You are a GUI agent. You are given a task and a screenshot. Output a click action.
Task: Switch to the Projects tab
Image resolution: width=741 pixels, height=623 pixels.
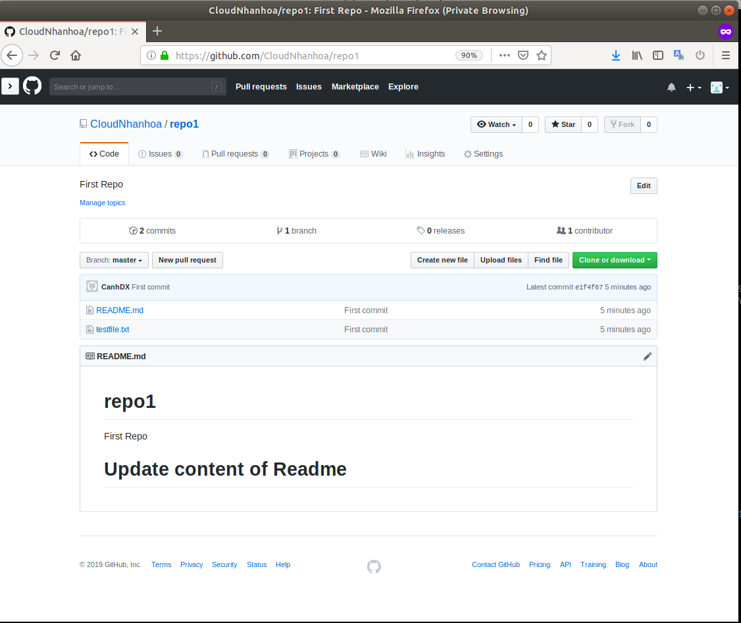coord(314,154)
